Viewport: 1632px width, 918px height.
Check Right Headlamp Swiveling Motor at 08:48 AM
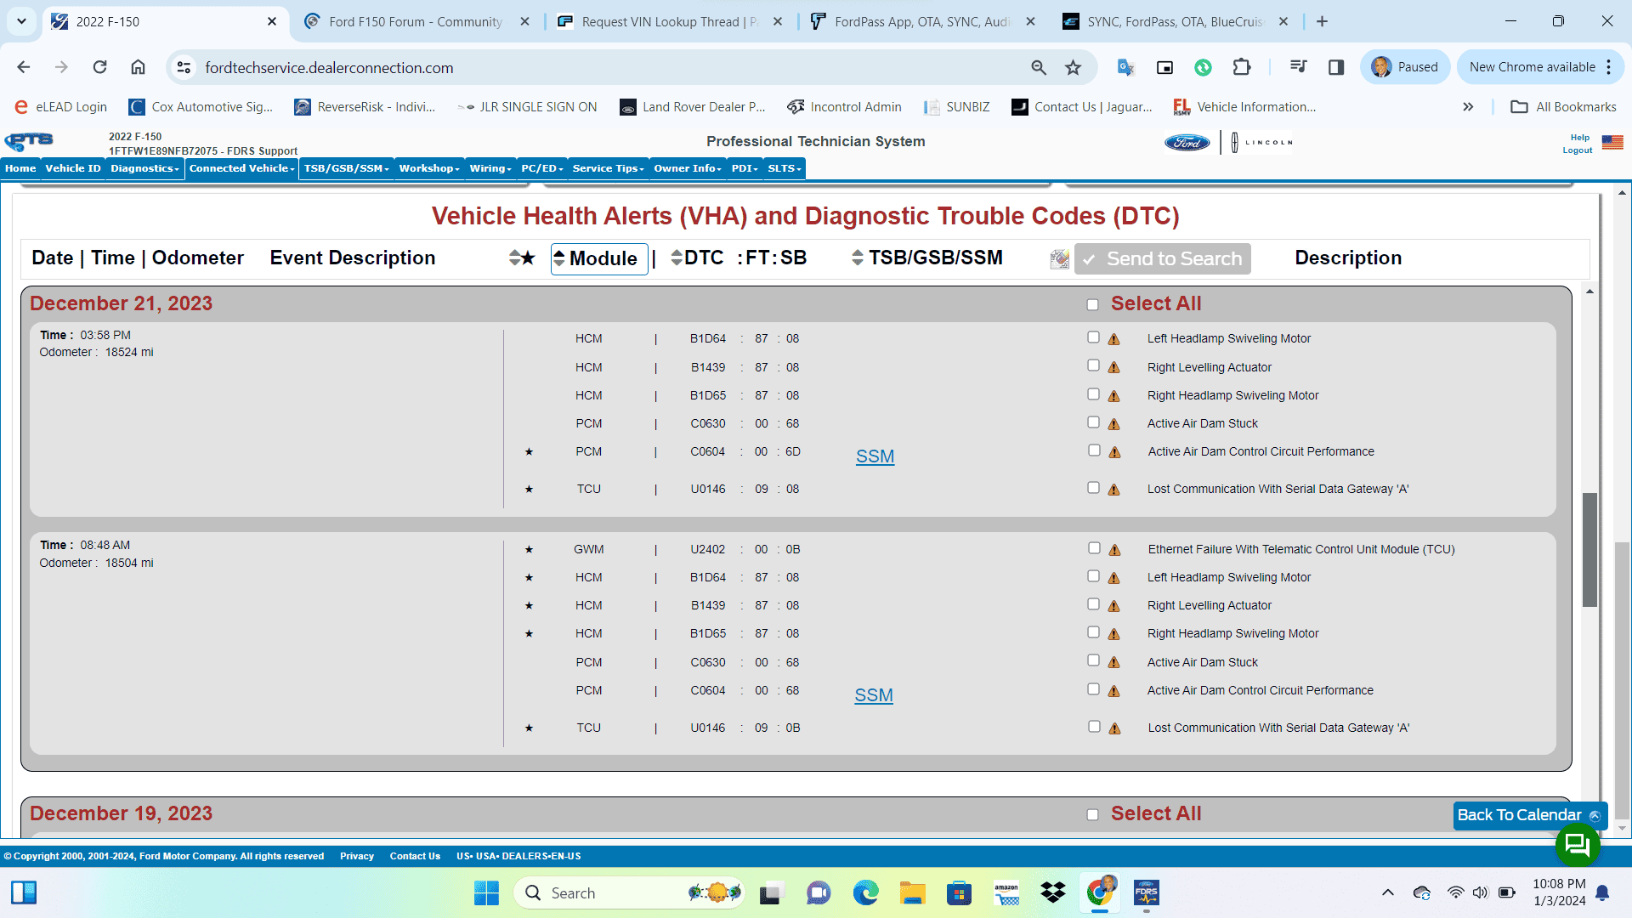pyautogui.click(x=1093, y=632)
